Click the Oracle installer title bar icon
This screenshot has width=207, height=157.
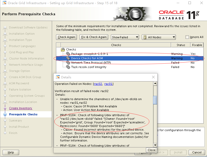(4, 3)
